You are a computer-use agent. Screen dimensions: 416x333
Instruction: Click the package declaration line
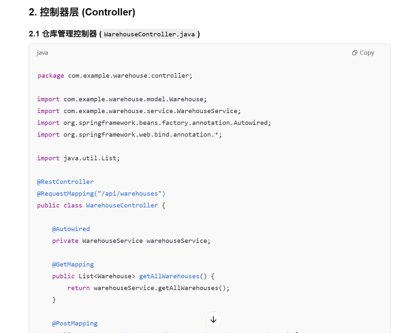coord(115,76)
